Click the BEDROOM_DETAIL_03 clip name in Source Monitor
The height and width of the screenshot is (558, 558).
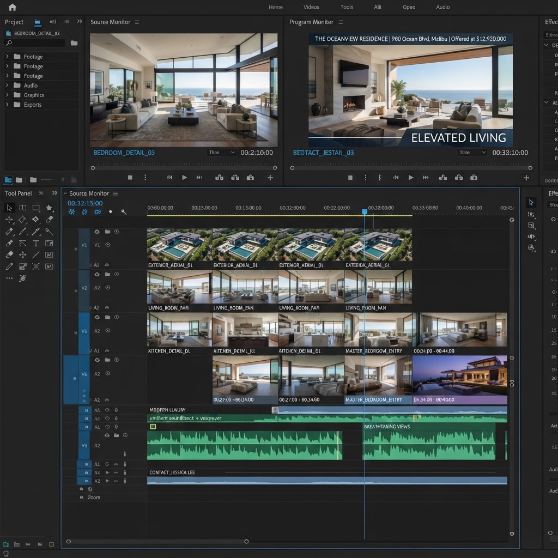124,153
